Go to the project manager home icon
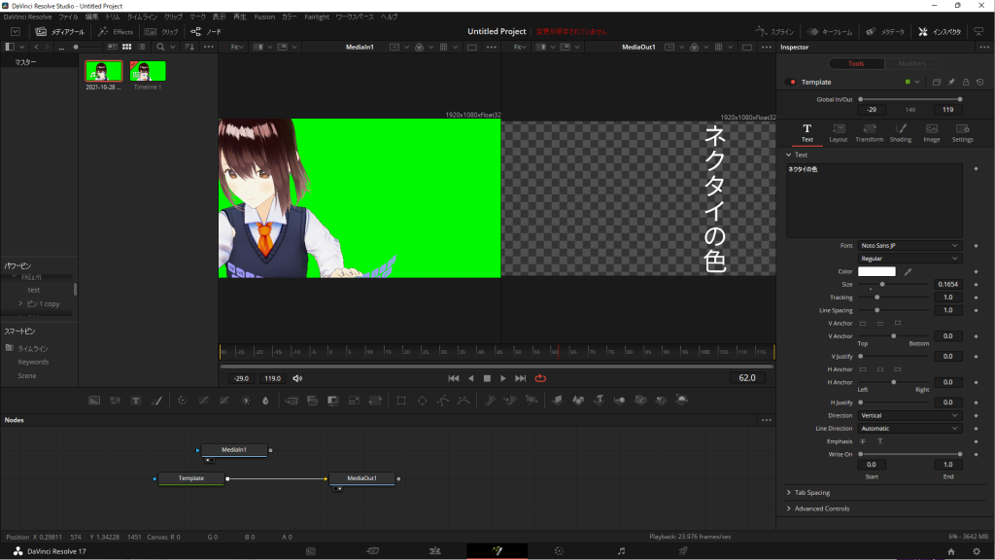995x560 pixels. click(x=950, y=552)
